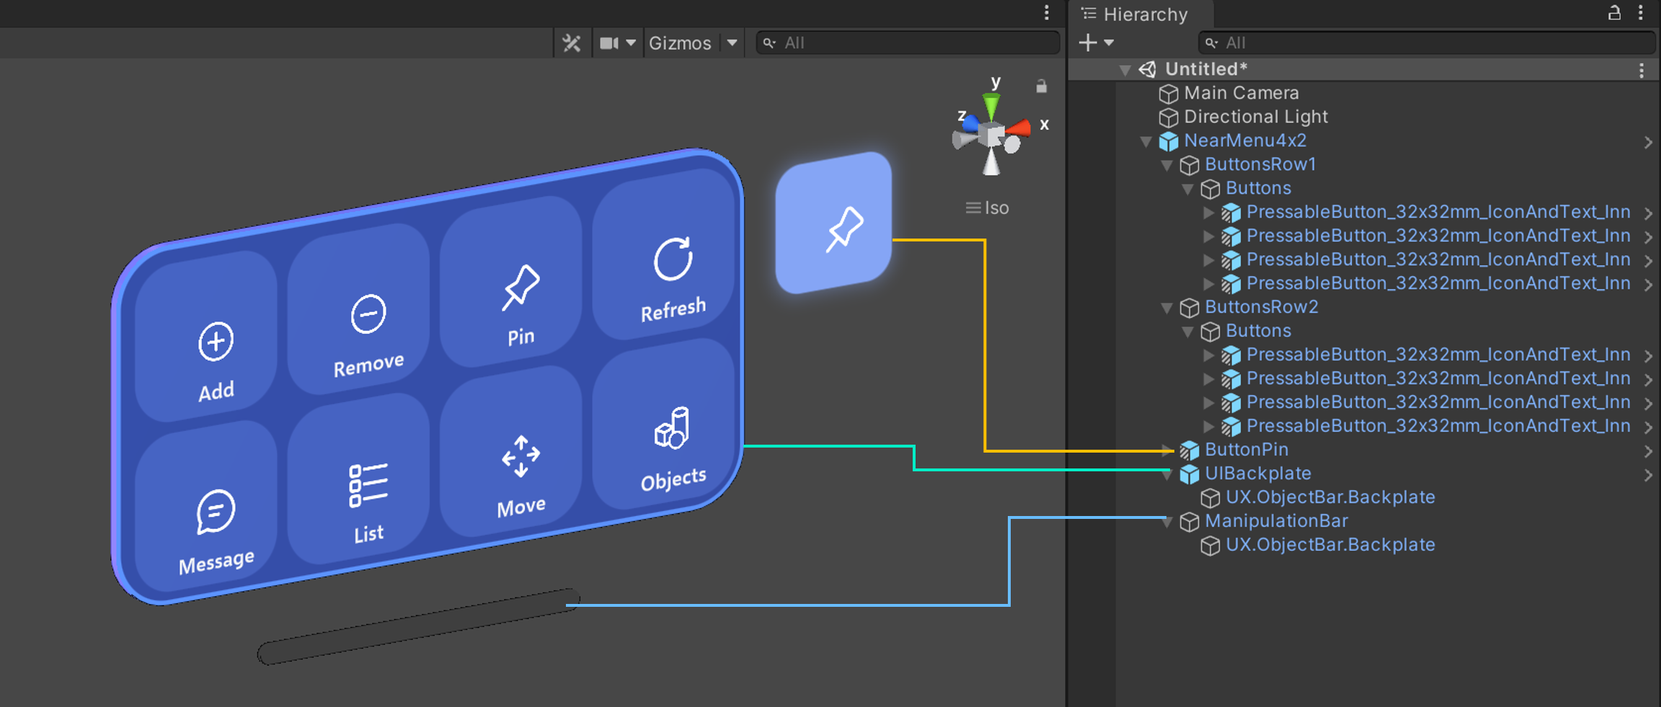The width and height of the screenshot is (1661, 707).
Task: Collapse the NearMenu4x2 foldout arrow
Action: (1146, 141)
